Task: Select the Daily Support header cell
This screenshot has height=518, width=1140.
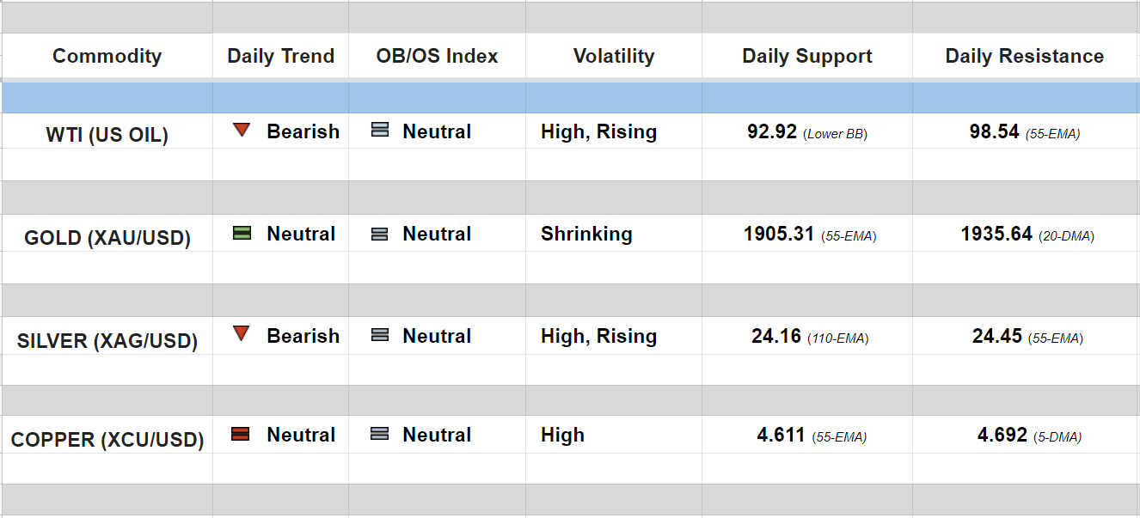Action: pyautogui.click(x=807, y=56)
